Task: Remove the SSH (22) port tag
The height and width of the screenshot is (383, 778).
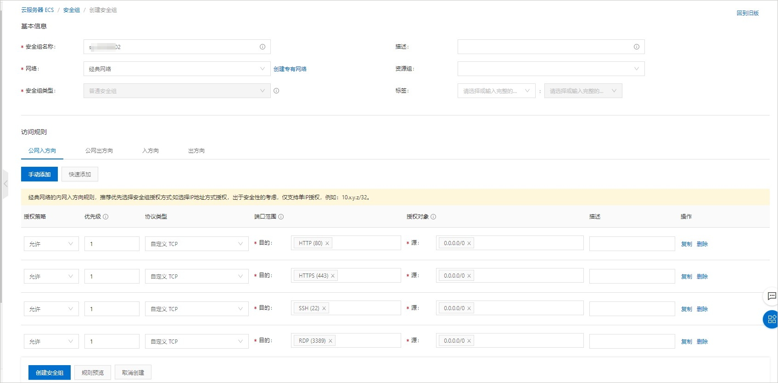Action: coord(324,308)
